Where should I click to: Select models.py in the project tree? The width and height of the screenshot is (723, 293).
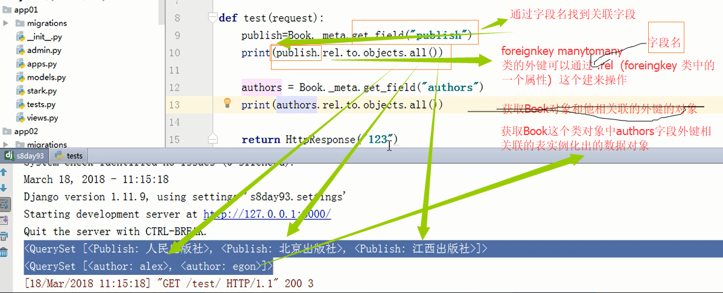point(41,77)
